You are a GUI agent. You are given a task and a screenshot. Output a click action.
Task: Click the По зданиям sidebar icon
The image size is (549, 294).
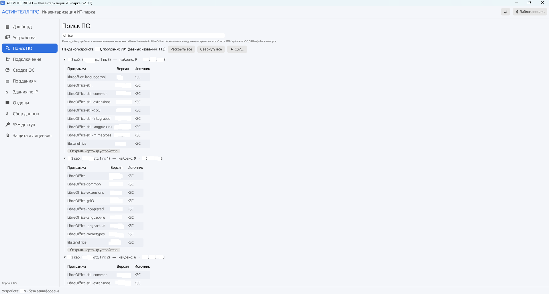pos(7,81)
